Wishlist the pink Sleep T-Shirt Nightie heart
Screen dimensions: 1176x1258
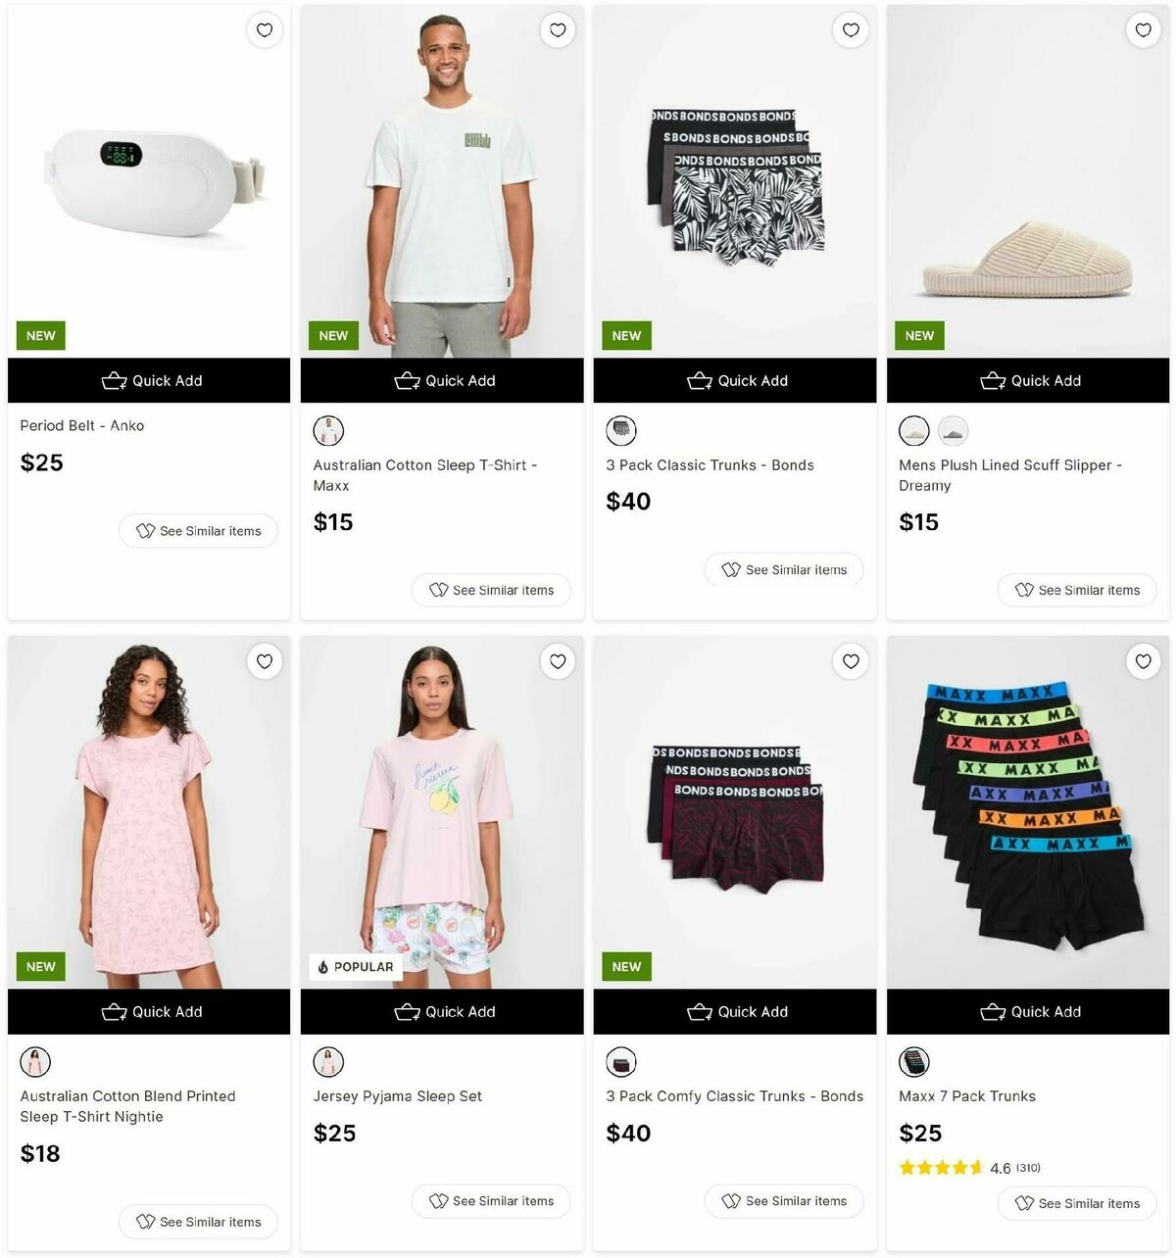[265, 661]
